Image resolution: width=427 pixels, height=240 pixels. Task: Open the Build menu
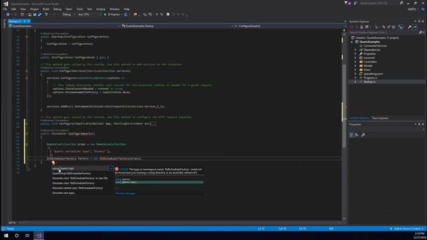(46, 9)
